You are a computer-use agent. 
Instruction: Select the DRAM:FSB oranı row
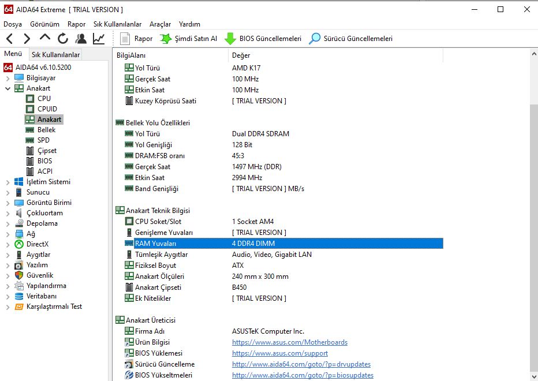[x=284, y=155]
